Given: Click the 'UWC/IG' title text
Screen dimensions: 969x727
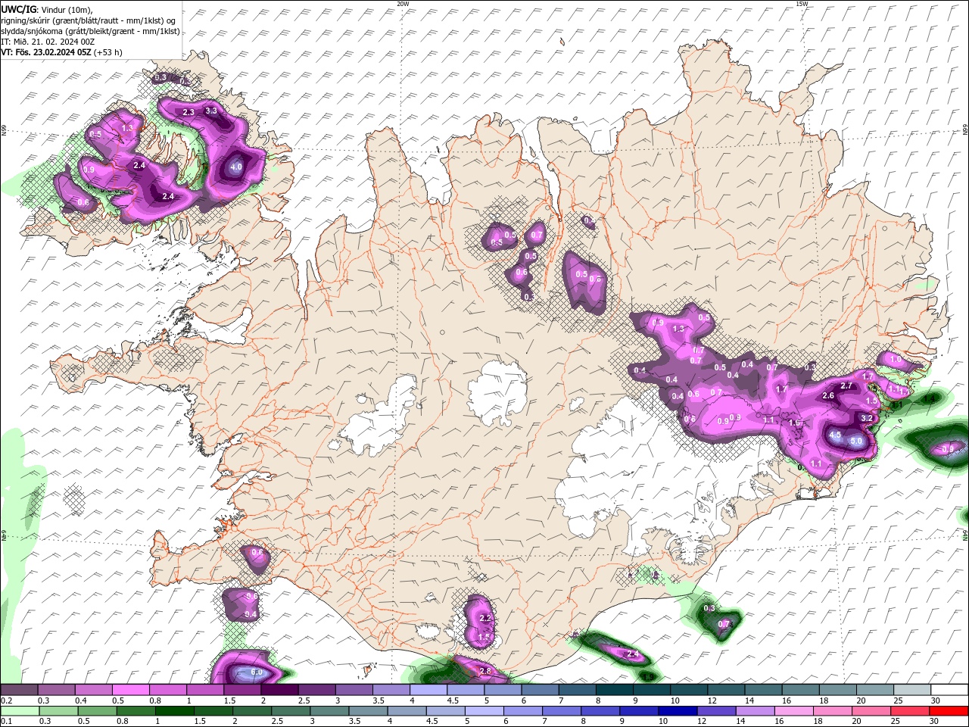Looking at the screenshot, I should [19, 8].
